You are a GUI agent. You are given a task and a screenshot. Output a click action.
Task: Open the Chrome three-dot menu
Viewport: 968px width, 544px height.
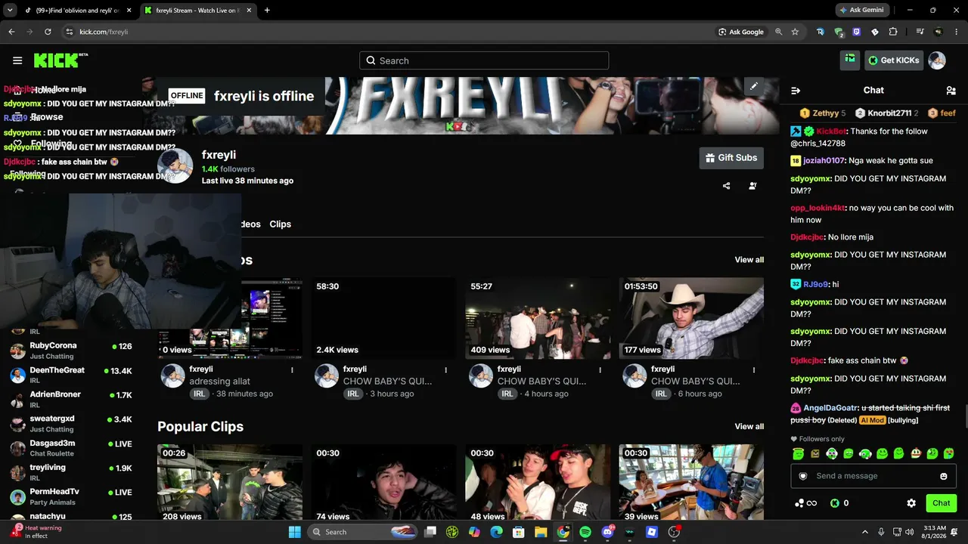957,32
